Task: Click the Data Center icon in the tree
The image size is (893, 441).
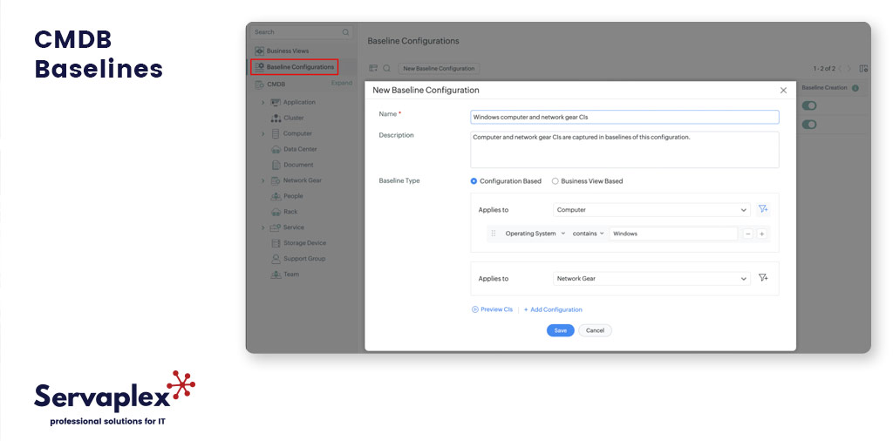Action: pyautogui.click(x=276, y=149)
